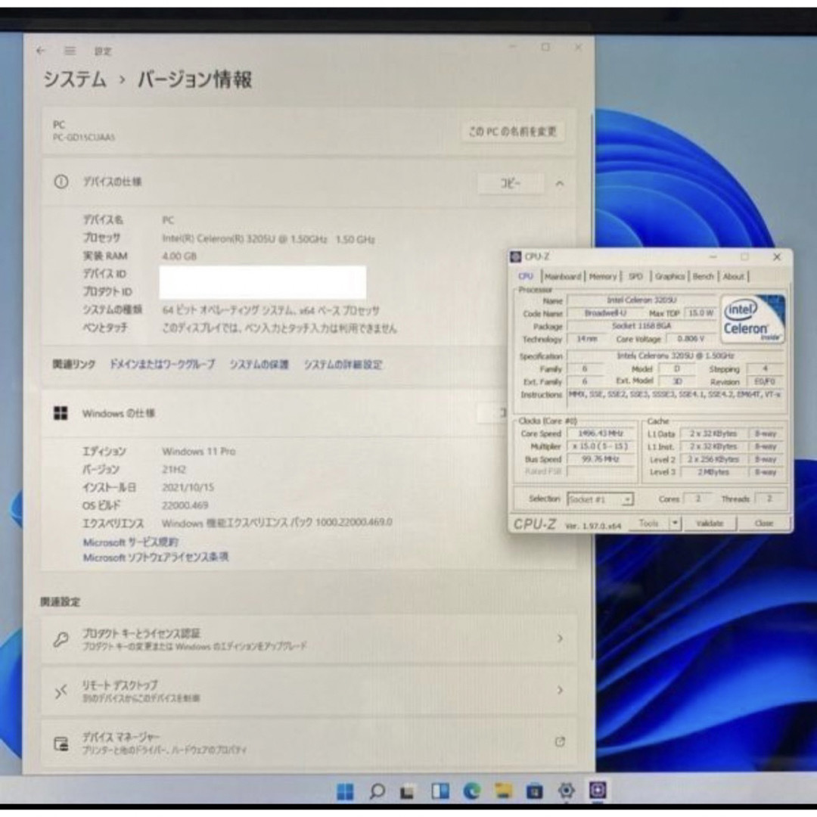Click the key icon for プロダクトキーとライセンス認証
817x817 pixels.
pyautogui.click(x=61, y=638)
